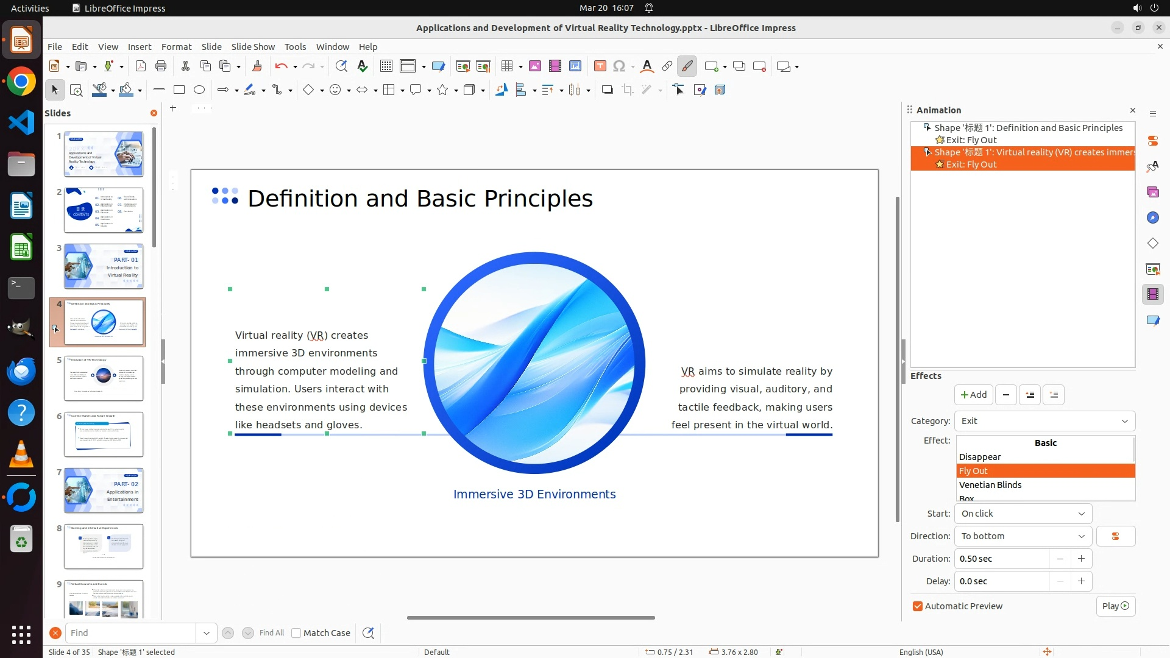The image size is (1170, 658).
Task: Open the Start dropdown set to On click
Action: point(1023,514)
